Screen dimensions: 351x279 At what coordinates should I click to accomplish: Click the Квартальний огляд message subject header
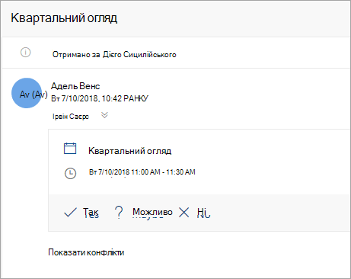click(64, 18)
